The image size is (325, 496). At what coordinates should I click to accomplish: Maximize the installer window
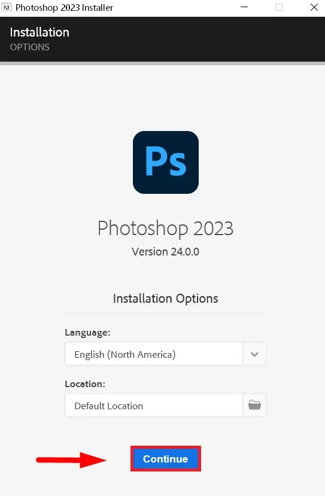[279, 7]
